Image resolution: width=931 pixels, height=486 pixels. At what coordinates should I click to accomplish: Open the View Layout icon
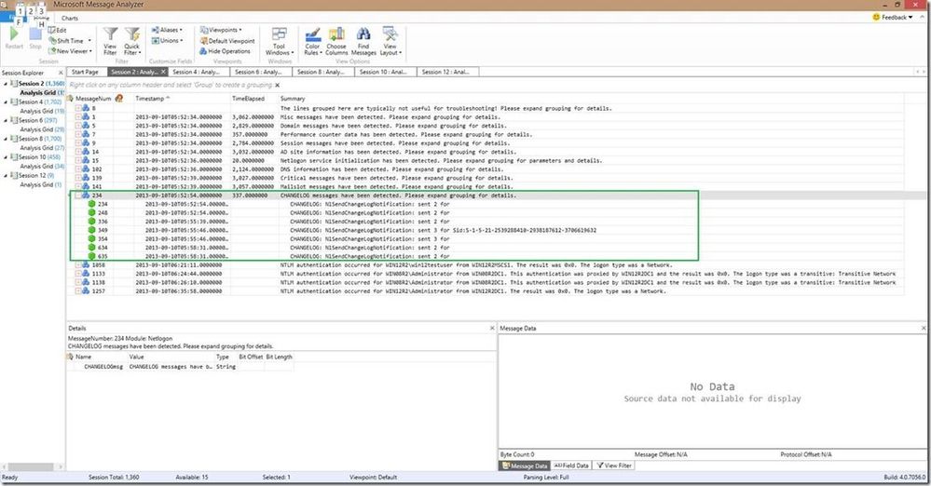[x=390, y=34]
